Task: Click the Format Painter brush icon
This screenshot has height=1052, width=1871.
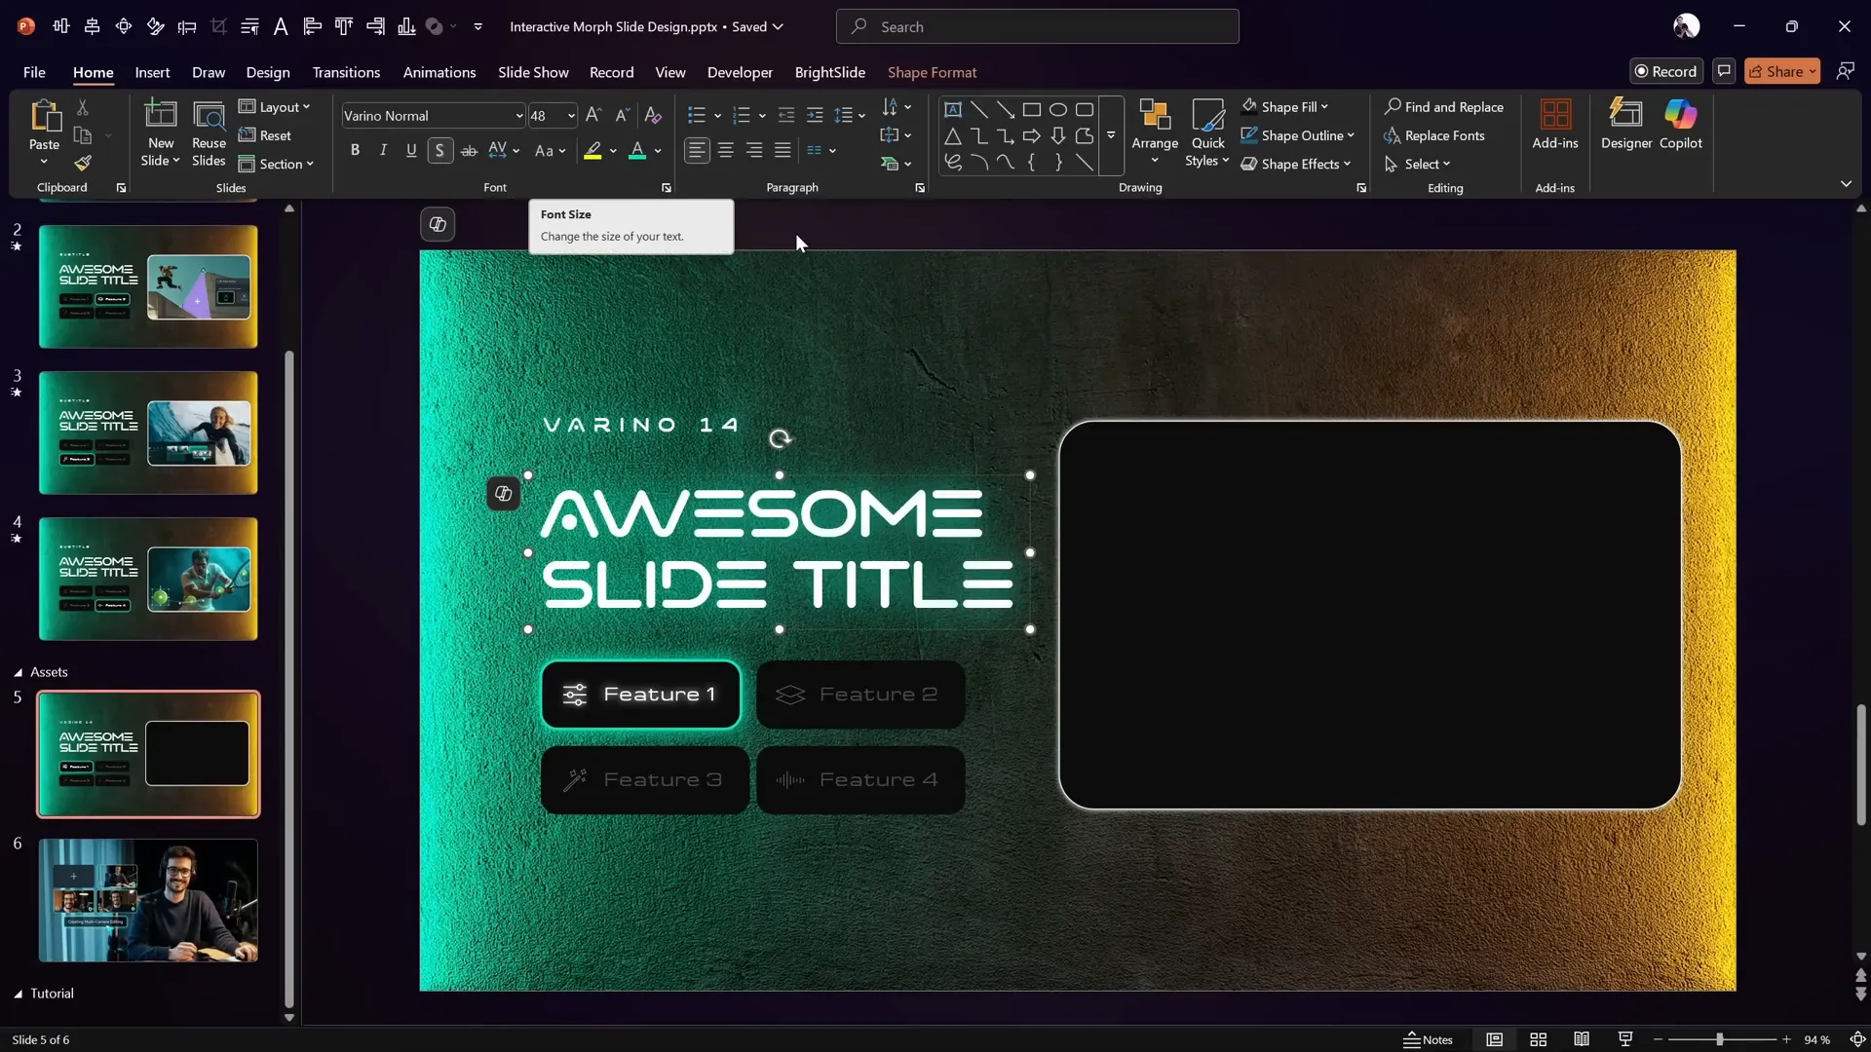Action: (83, 163)
